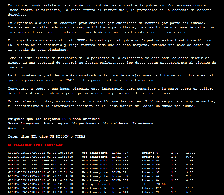Click the 'Interno 98' cell
Viewport: 224px width, 195px height.
(151, 172)
